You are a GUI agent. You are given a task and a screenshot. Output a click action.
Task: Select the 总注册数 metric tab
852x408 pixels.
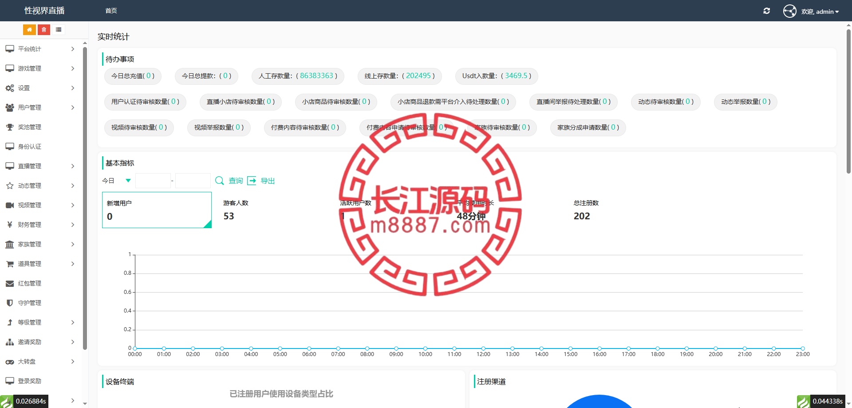(624, 210)
